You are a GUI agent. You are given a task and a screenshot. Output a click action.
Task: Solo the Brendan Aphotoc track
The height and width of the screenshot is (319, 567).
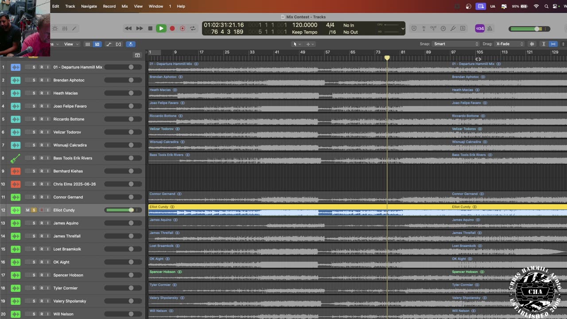tap(34, 80)
